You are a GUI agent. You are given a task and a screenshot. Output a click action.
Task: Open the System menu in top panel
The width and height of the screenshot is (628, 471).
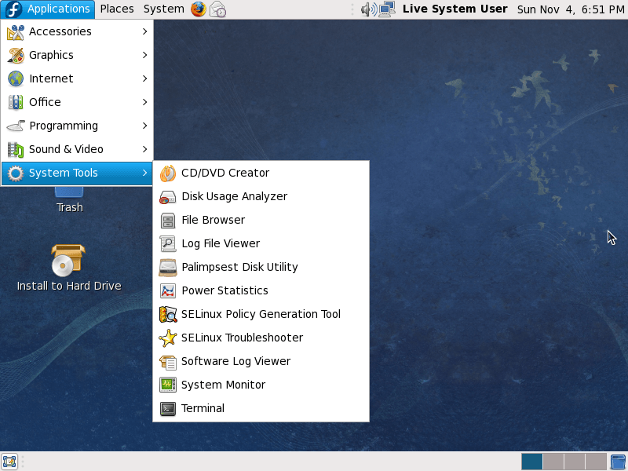163,9
